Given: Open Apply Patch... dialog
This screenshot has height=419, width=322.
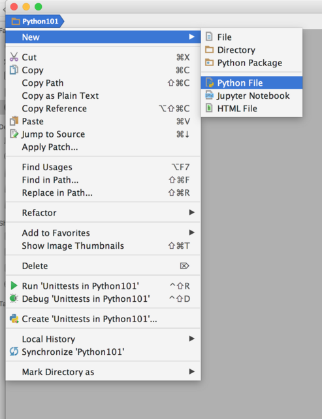Looking at the screenshot, I should click(103, 147).
